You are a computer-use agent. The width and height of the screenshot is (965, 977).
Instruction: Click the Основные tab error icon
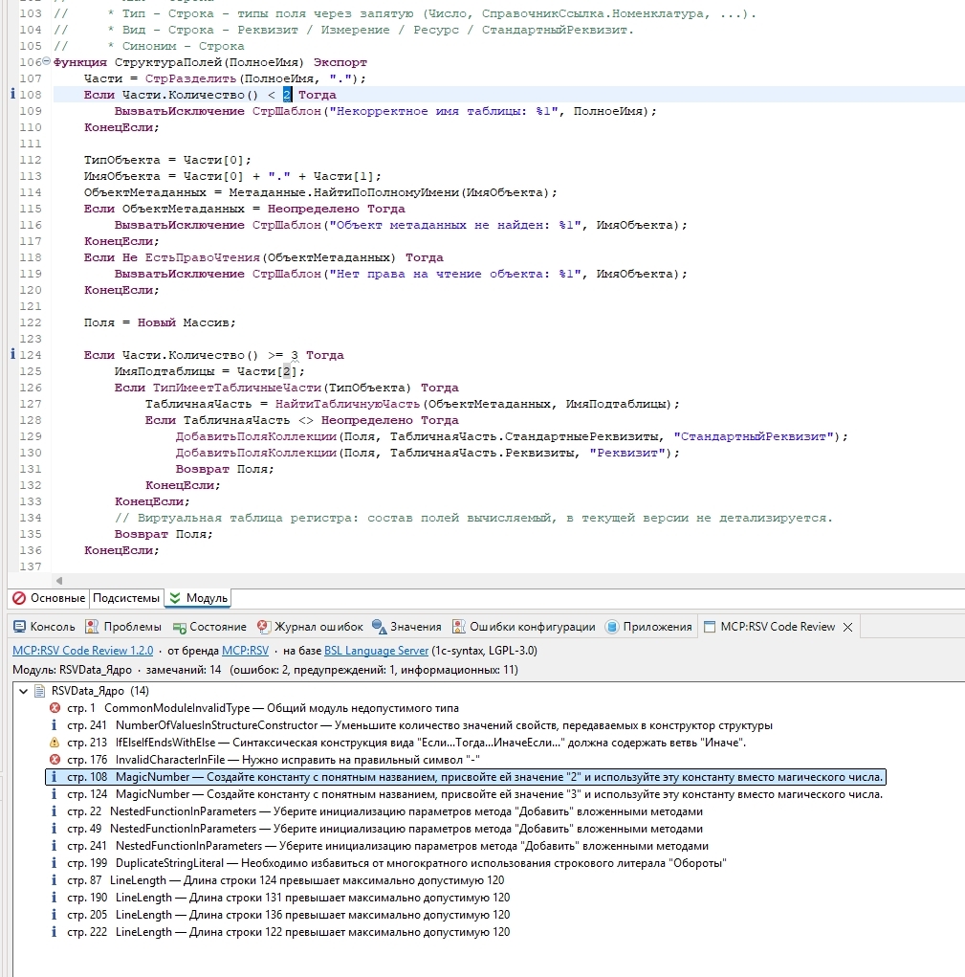pyautogui.click(x=19, y=598)
